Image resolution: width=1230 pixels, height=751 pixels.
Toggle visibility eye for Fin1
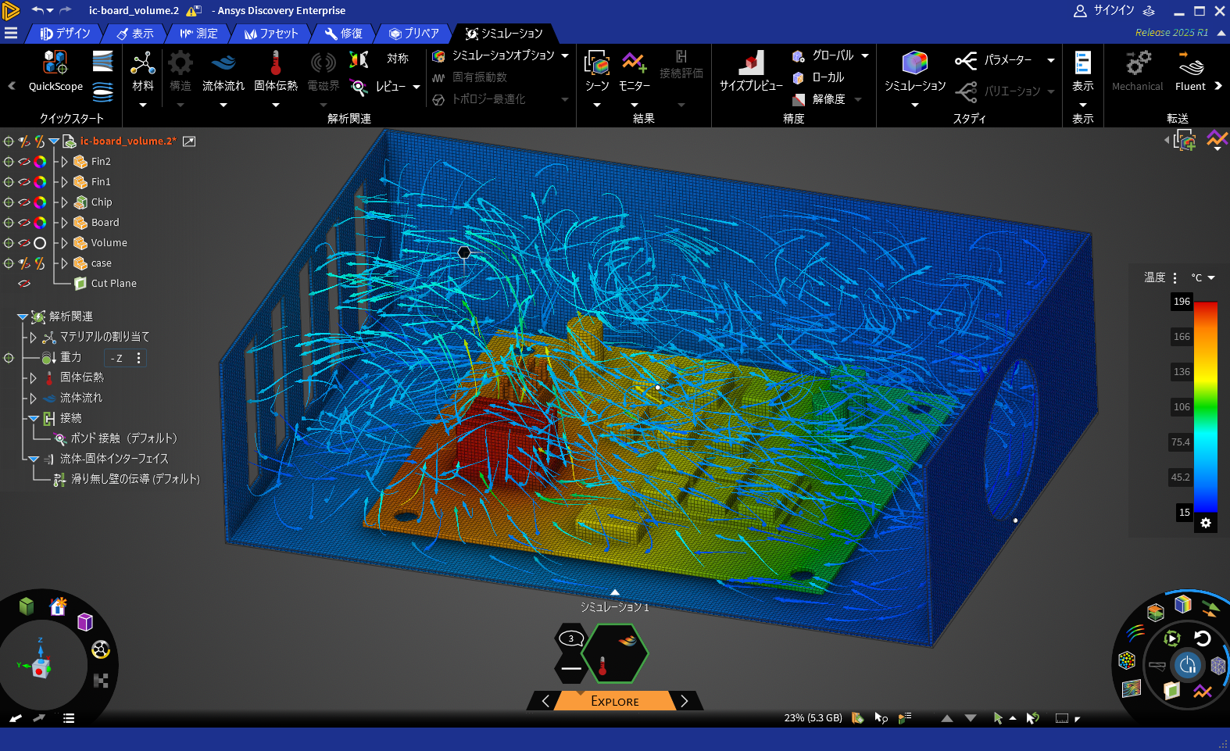tap(24, 182)
